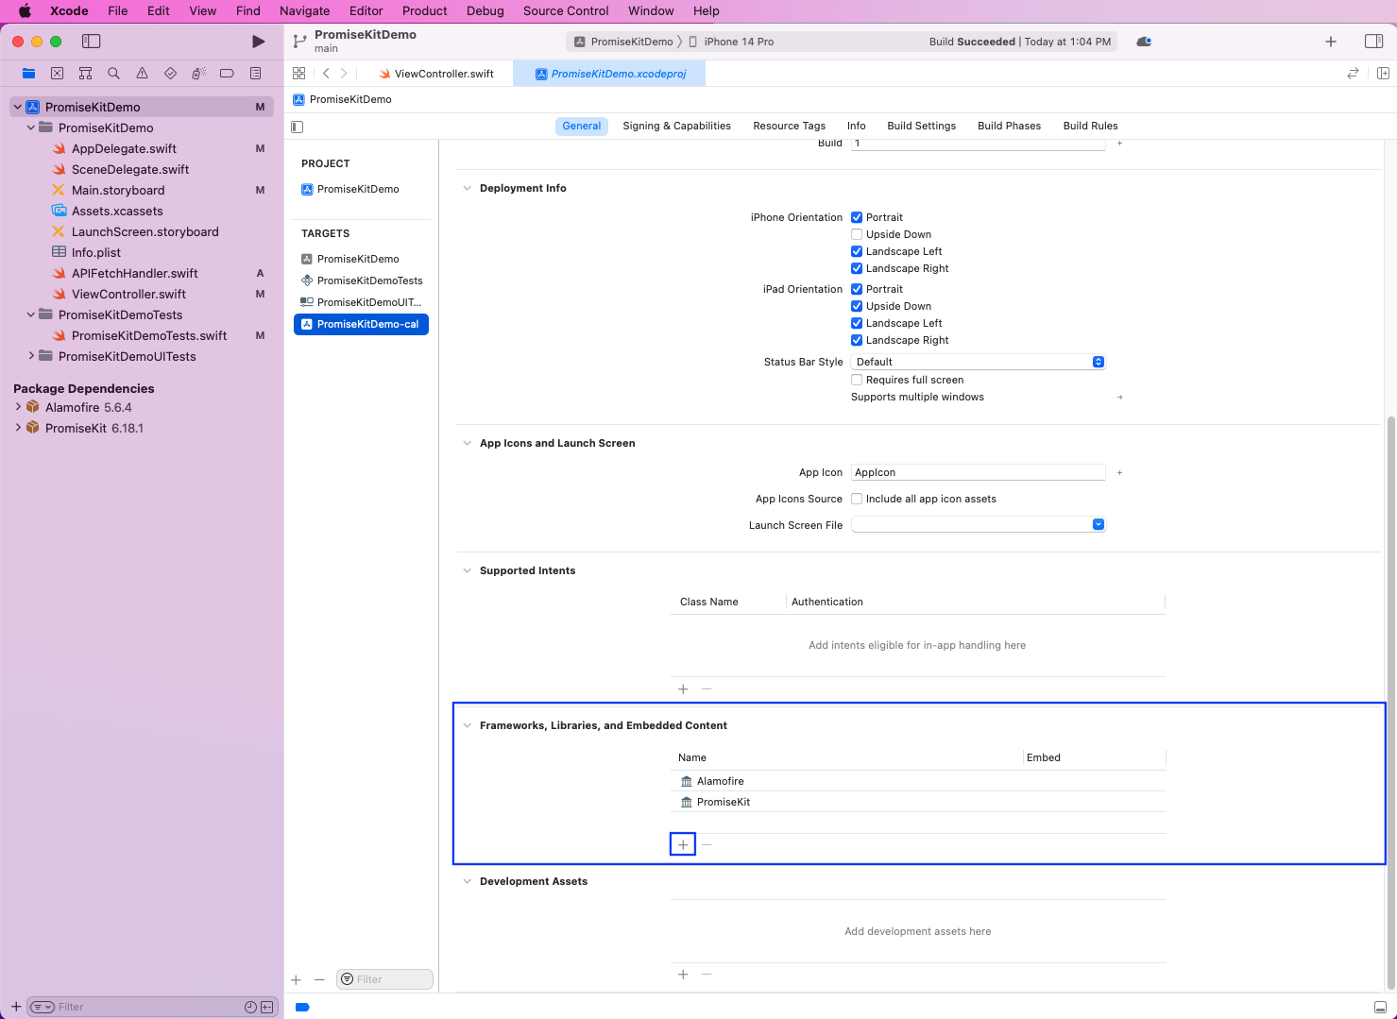Open the source control navigator icon

57,73
